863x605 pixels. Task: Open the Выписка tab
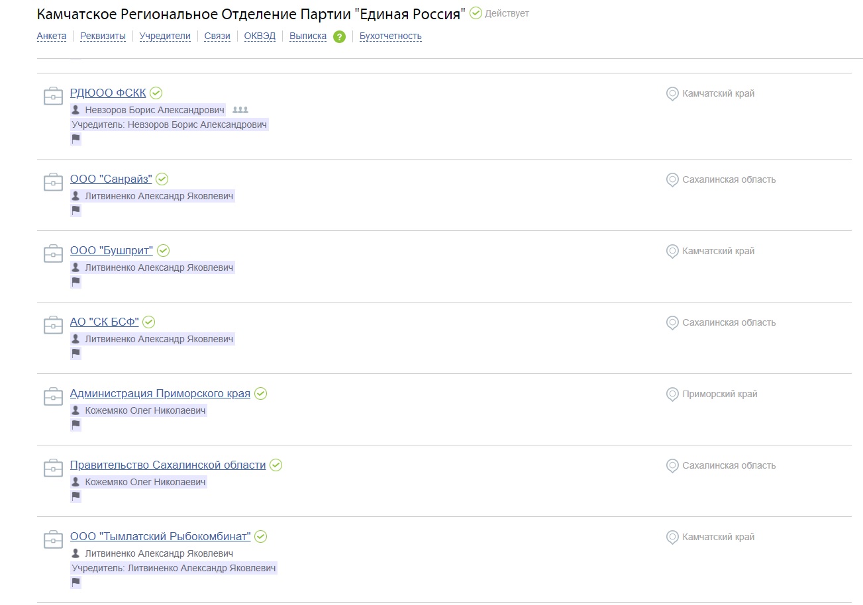tap(308, 36)
